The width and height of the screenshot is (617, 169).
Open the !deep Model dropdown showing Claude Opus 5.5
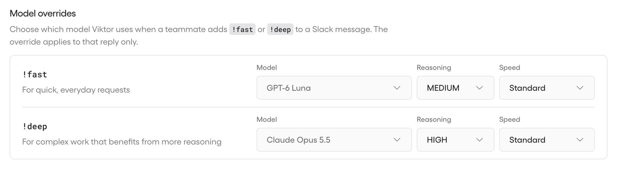point(334,140)
